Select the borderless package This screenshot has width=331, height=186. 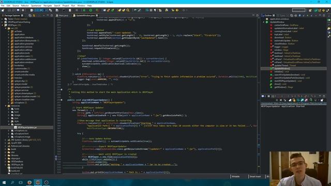click(x=19, y=66)
